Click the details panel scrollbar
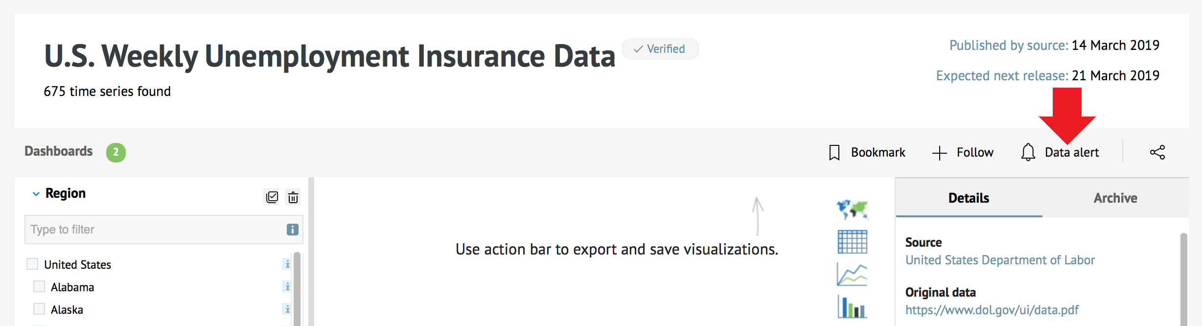 click(1184, 279)
